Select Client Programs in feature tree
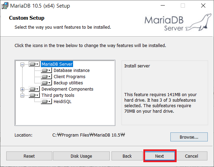The width and height of the screenshot is (214, 167). click(x=70, y=77)
